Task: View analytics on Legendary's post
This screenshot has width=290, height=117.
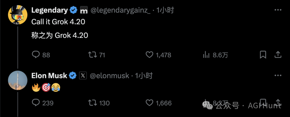Action: pyautogui.click(x=206, y=55)
